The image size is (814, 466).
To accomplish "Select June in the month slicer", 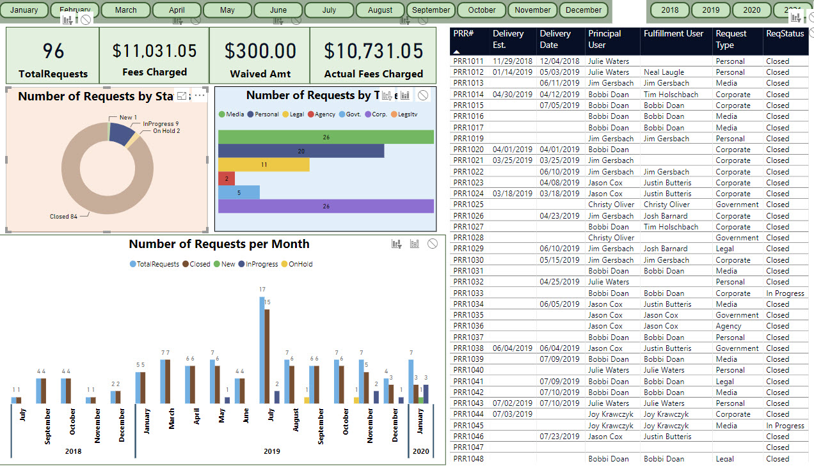I will [278, 10].
